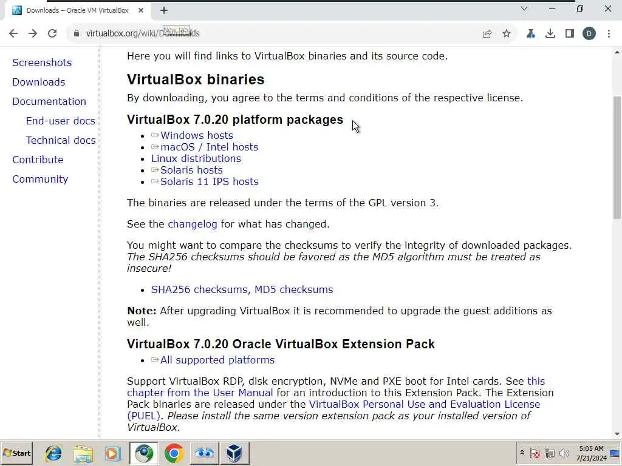Open Documentation in sidebar

pos(49,101)
